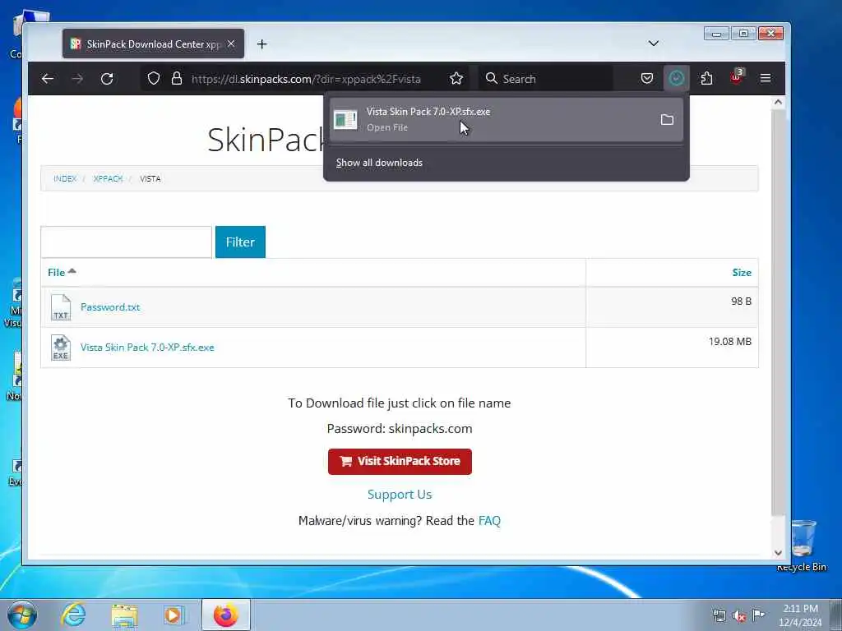Open Windows Explorer from taskbar
The width and height of the screenshot is (842, 631).
coord(125,615)
